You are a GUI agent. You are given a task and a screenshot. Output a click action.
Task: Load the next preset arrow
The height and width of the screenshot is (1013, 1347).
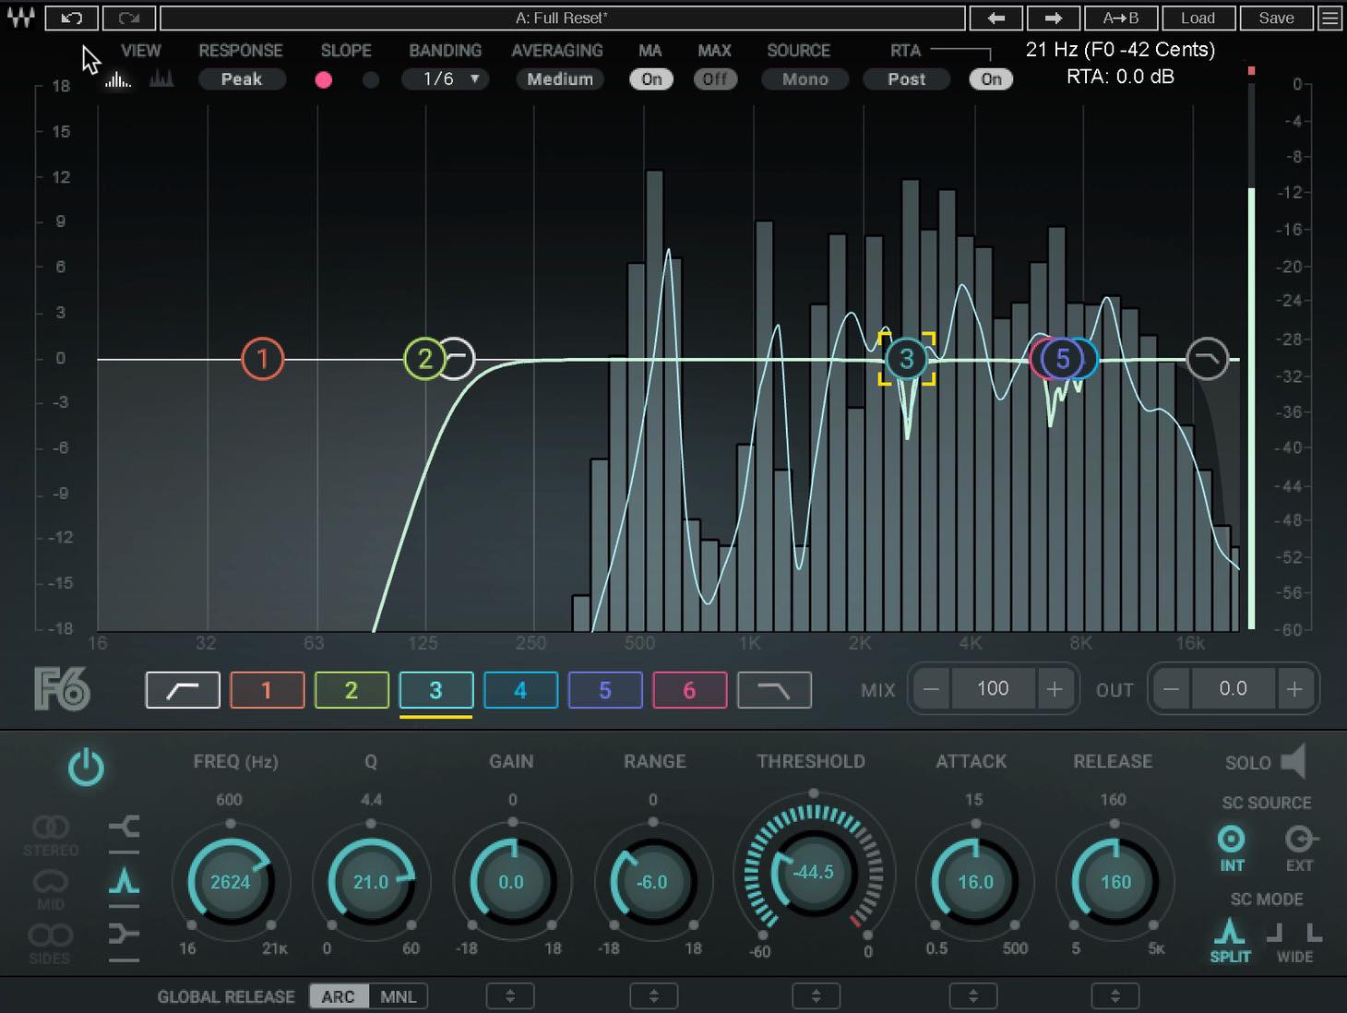click(x=1053, y=18)
